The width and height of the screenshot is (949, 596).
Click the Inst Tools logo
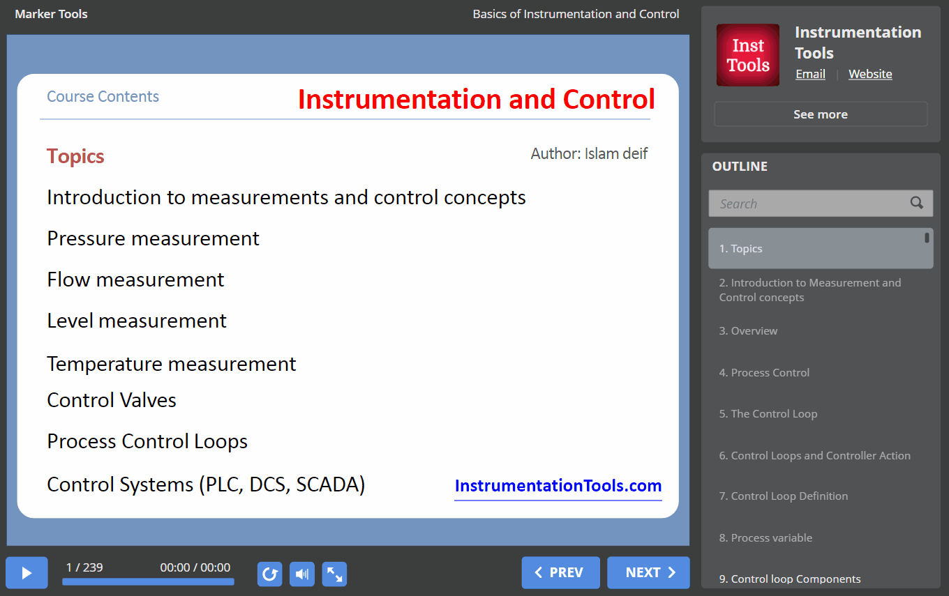[x=748, y=55]
